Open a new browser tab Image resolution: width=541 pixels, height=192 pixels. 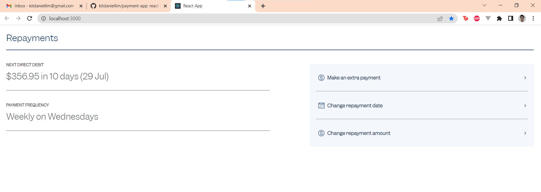click(x=263, y=6)
